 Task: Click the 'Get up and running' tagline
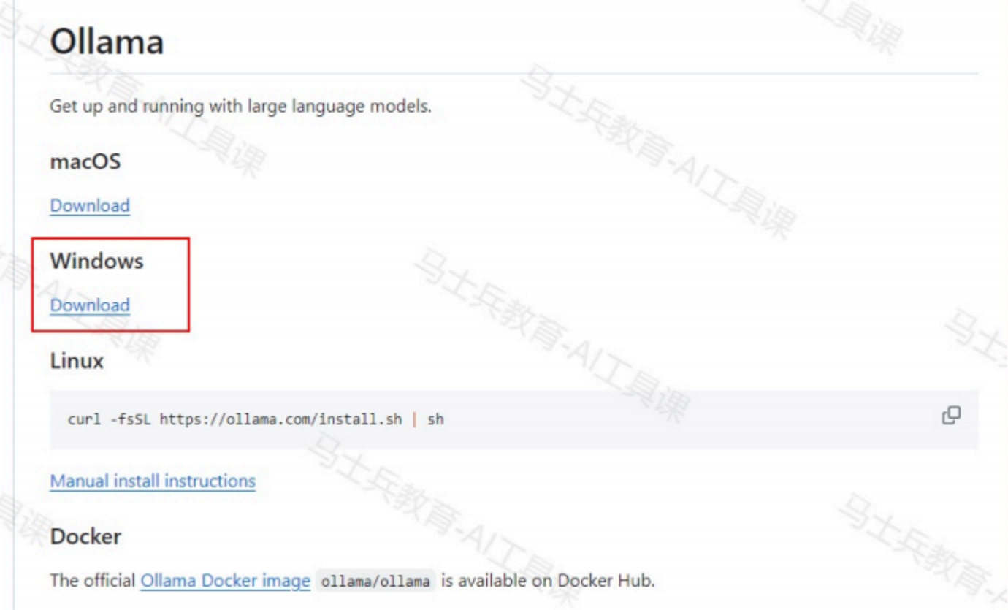241,107
